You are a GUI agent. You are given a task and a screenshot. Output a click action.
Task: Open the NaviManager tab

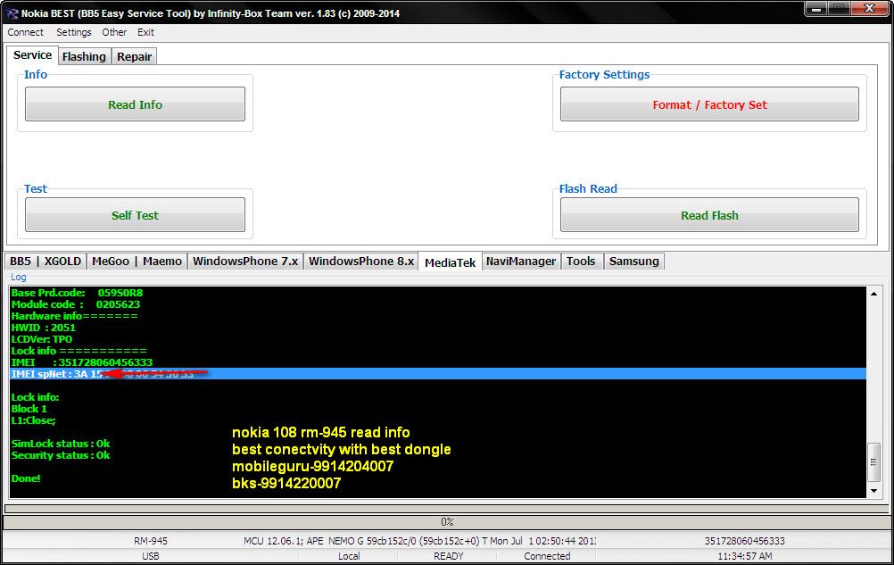[520, 262]
